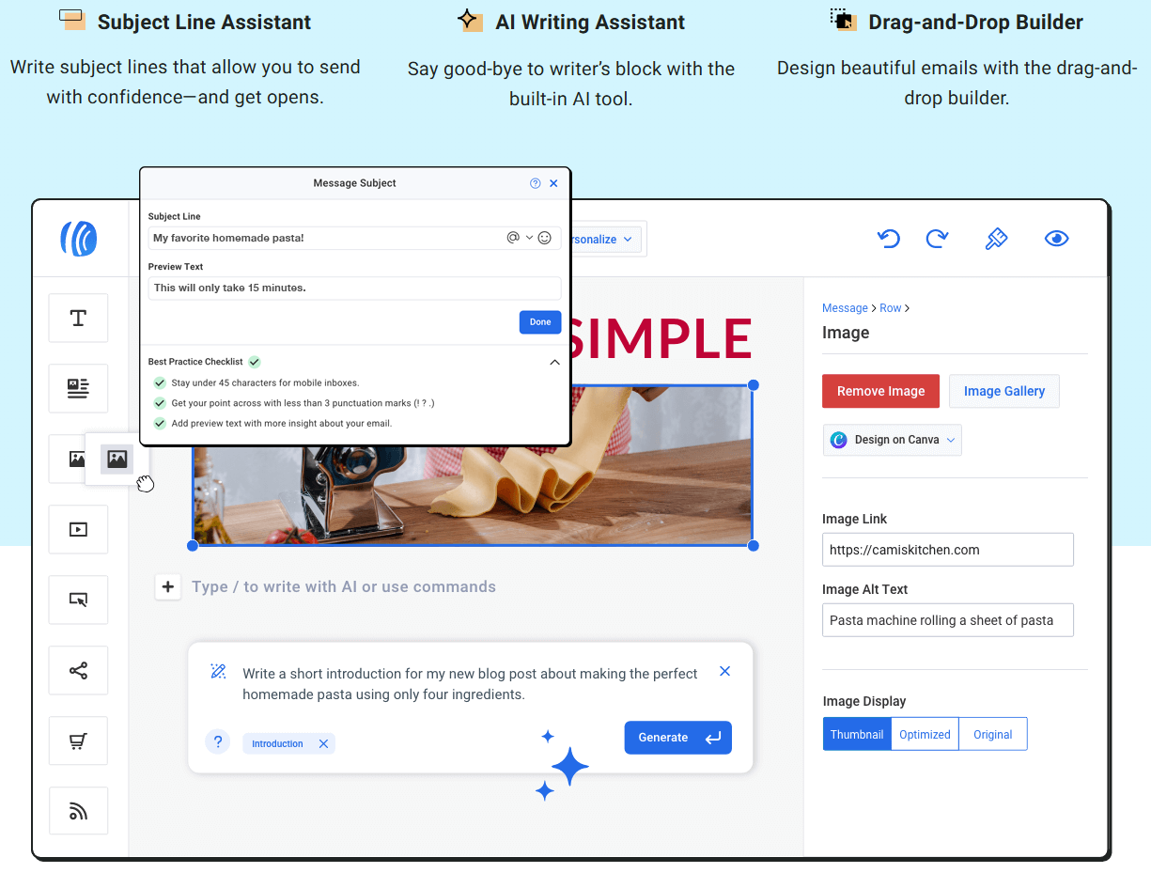The height and width of the screenshot is (873, 1151).
Task: Click the Button block icon in sidebar
Action: coord(78,600)
